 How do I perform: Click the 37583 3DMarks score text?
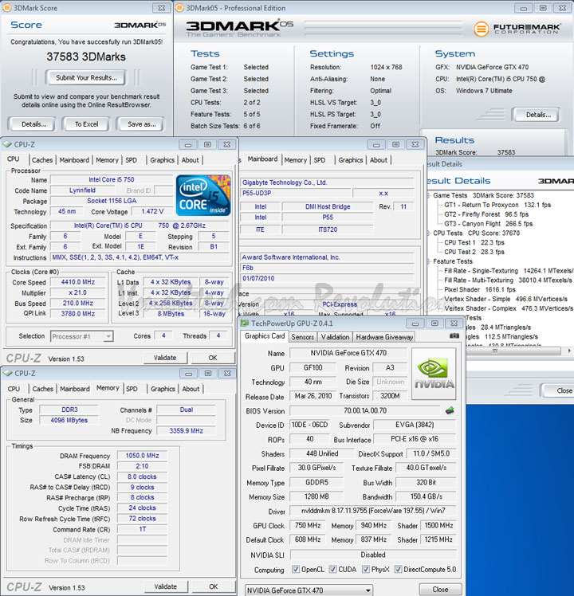[86, 57]
